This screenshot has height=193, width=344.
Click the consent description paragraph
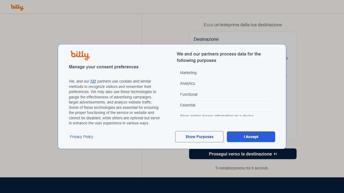114,102
